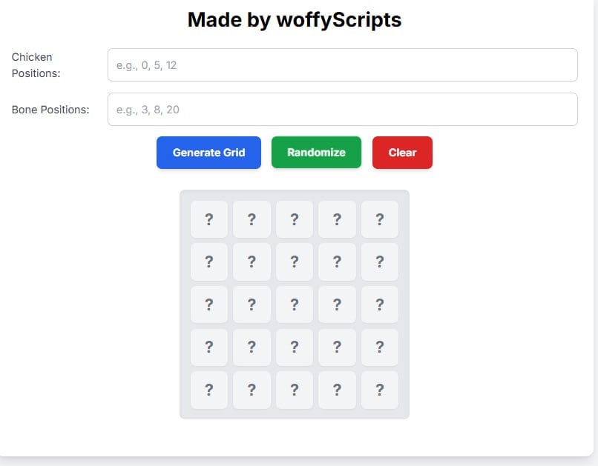Reveal the top-left question mark tile
Image resolution: width=598 pixels, height=466 pixels.
(x=209, y=219)
